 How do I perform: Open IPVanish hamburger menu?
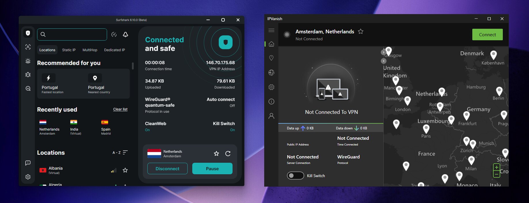click(x=271, y=30)
